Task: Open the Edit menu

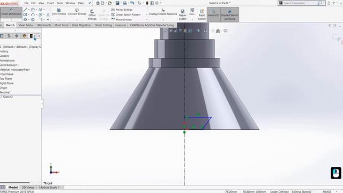Action: [33, 3]
